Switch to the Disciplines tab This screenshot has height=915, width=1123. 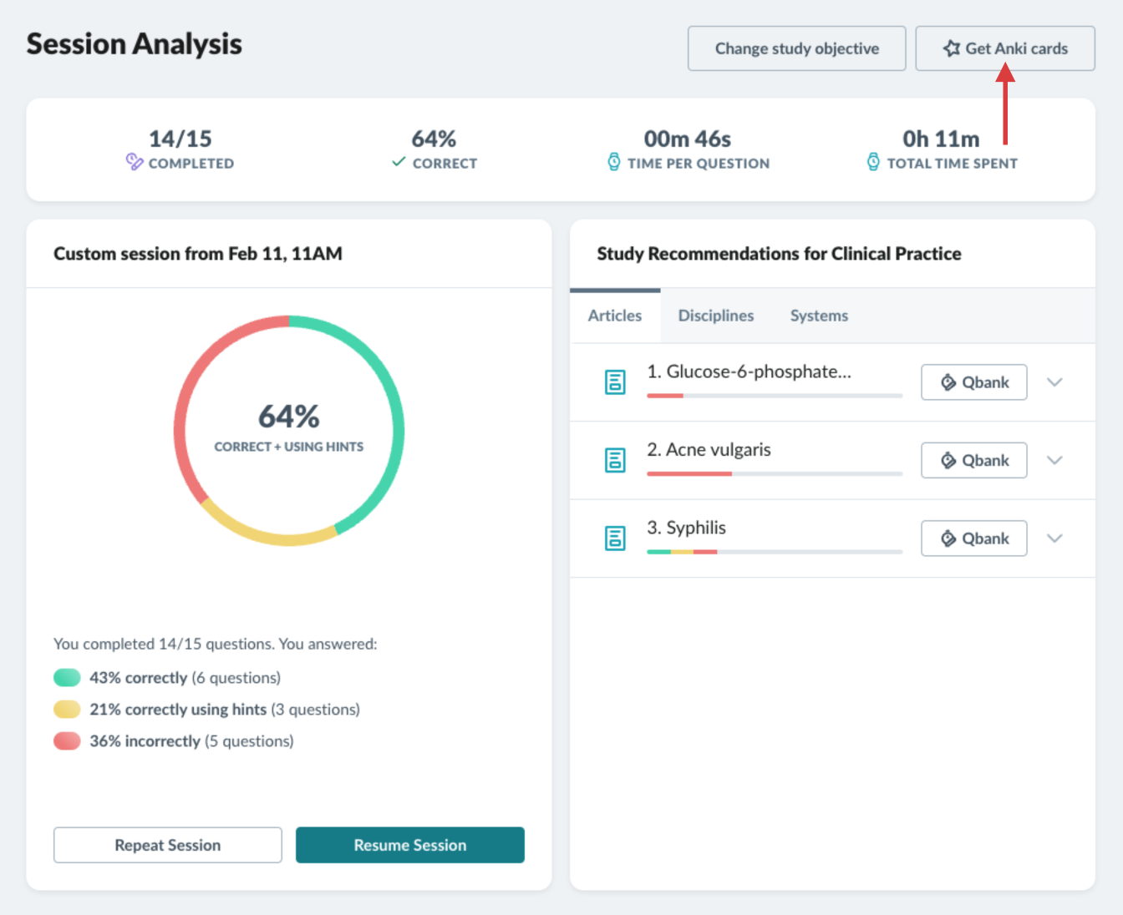(716, 316)
